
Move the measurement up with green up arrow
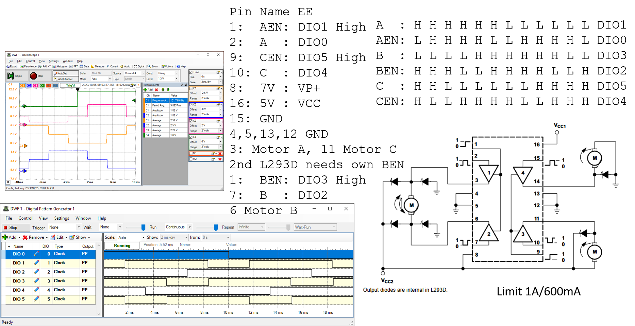point(163,90)
